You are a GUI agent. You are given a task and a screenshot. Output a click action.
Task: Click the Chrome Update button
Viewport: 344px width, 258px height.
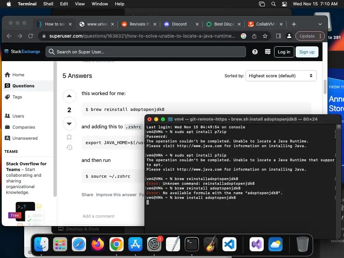(x=309, y=36)
